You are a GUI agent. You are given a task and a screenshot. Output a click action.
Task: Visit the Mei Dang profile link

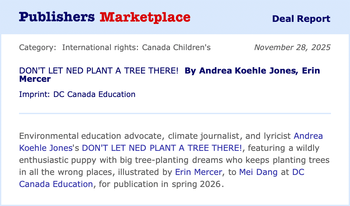[x=258, y=172]
